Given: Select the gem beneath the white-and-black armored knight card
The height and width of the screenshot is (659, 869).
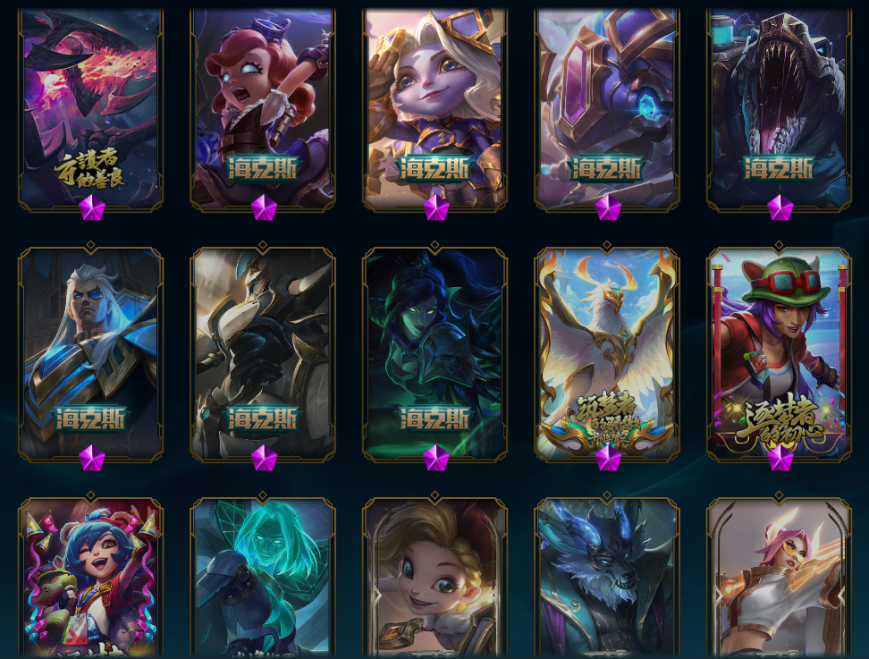Looking at the screenshot, I should point(264,458).
